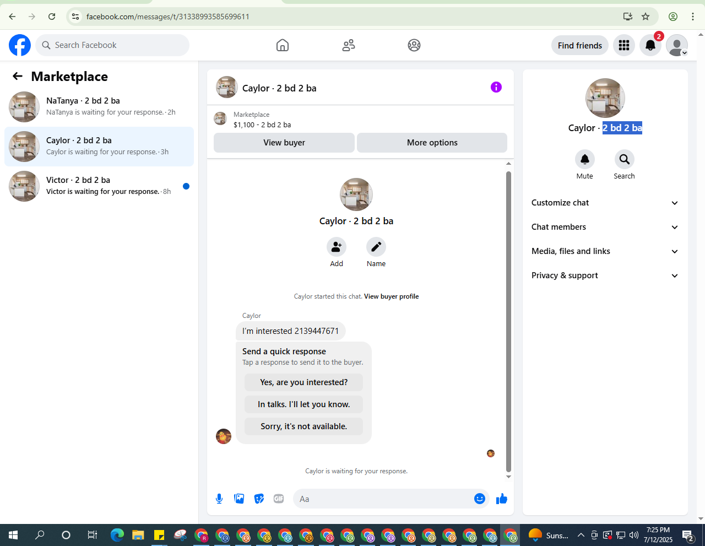
Task: Open the emoji picker in message box
Action: click(x=480, y=499)
